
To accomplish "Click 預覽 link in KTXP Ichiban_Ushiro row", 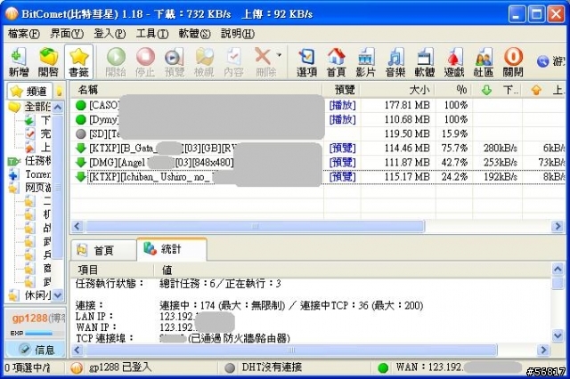I will pyautogui.click(x=342, y=177).
